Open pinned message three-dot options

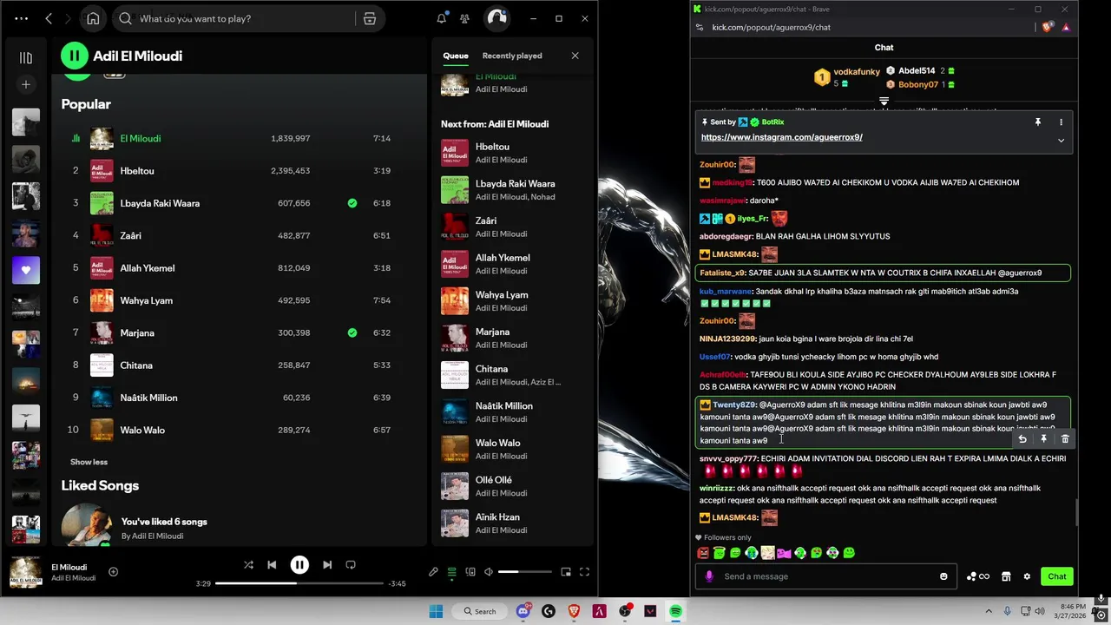(1061, 122)
